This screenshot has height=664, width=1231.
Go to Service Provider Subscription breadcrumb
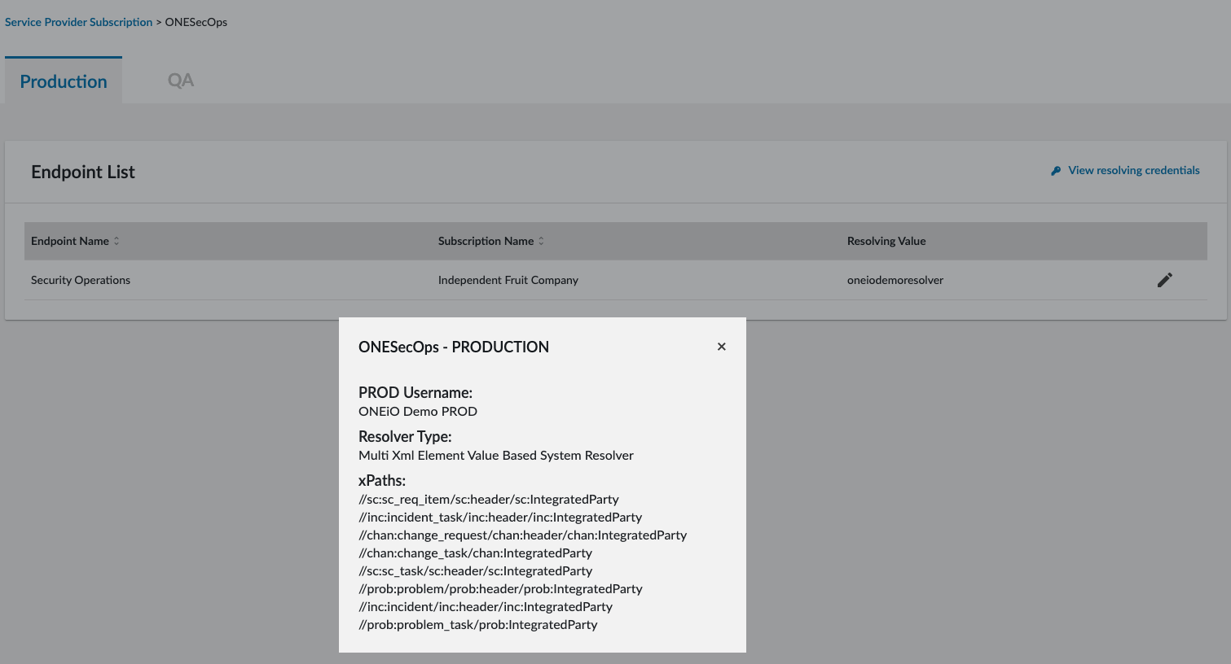[78, 22]
